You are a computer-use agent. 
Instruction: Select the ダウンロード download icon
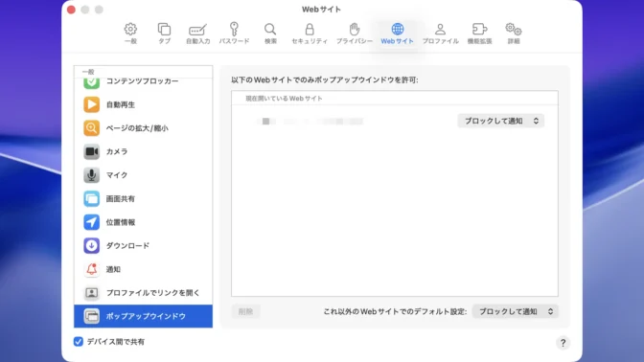pos(92,245)
